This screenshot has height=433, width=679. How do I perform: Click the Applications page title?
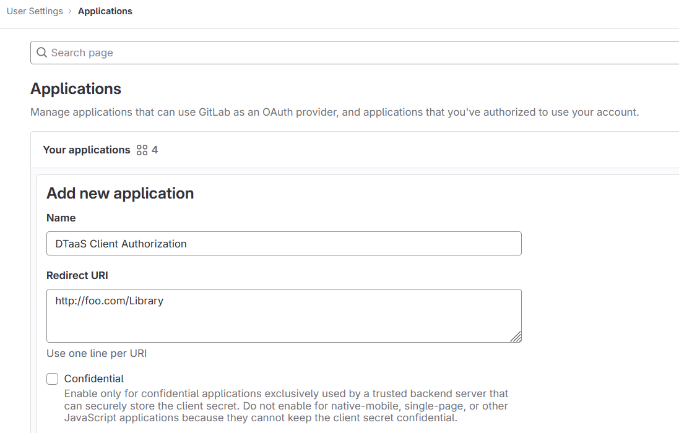76,88
